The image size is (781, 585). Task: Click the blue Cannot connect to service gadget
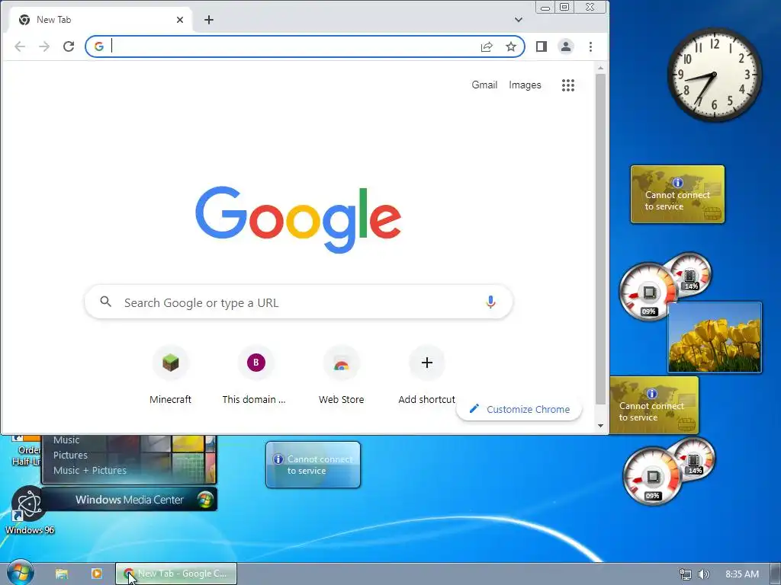[313, 465]
